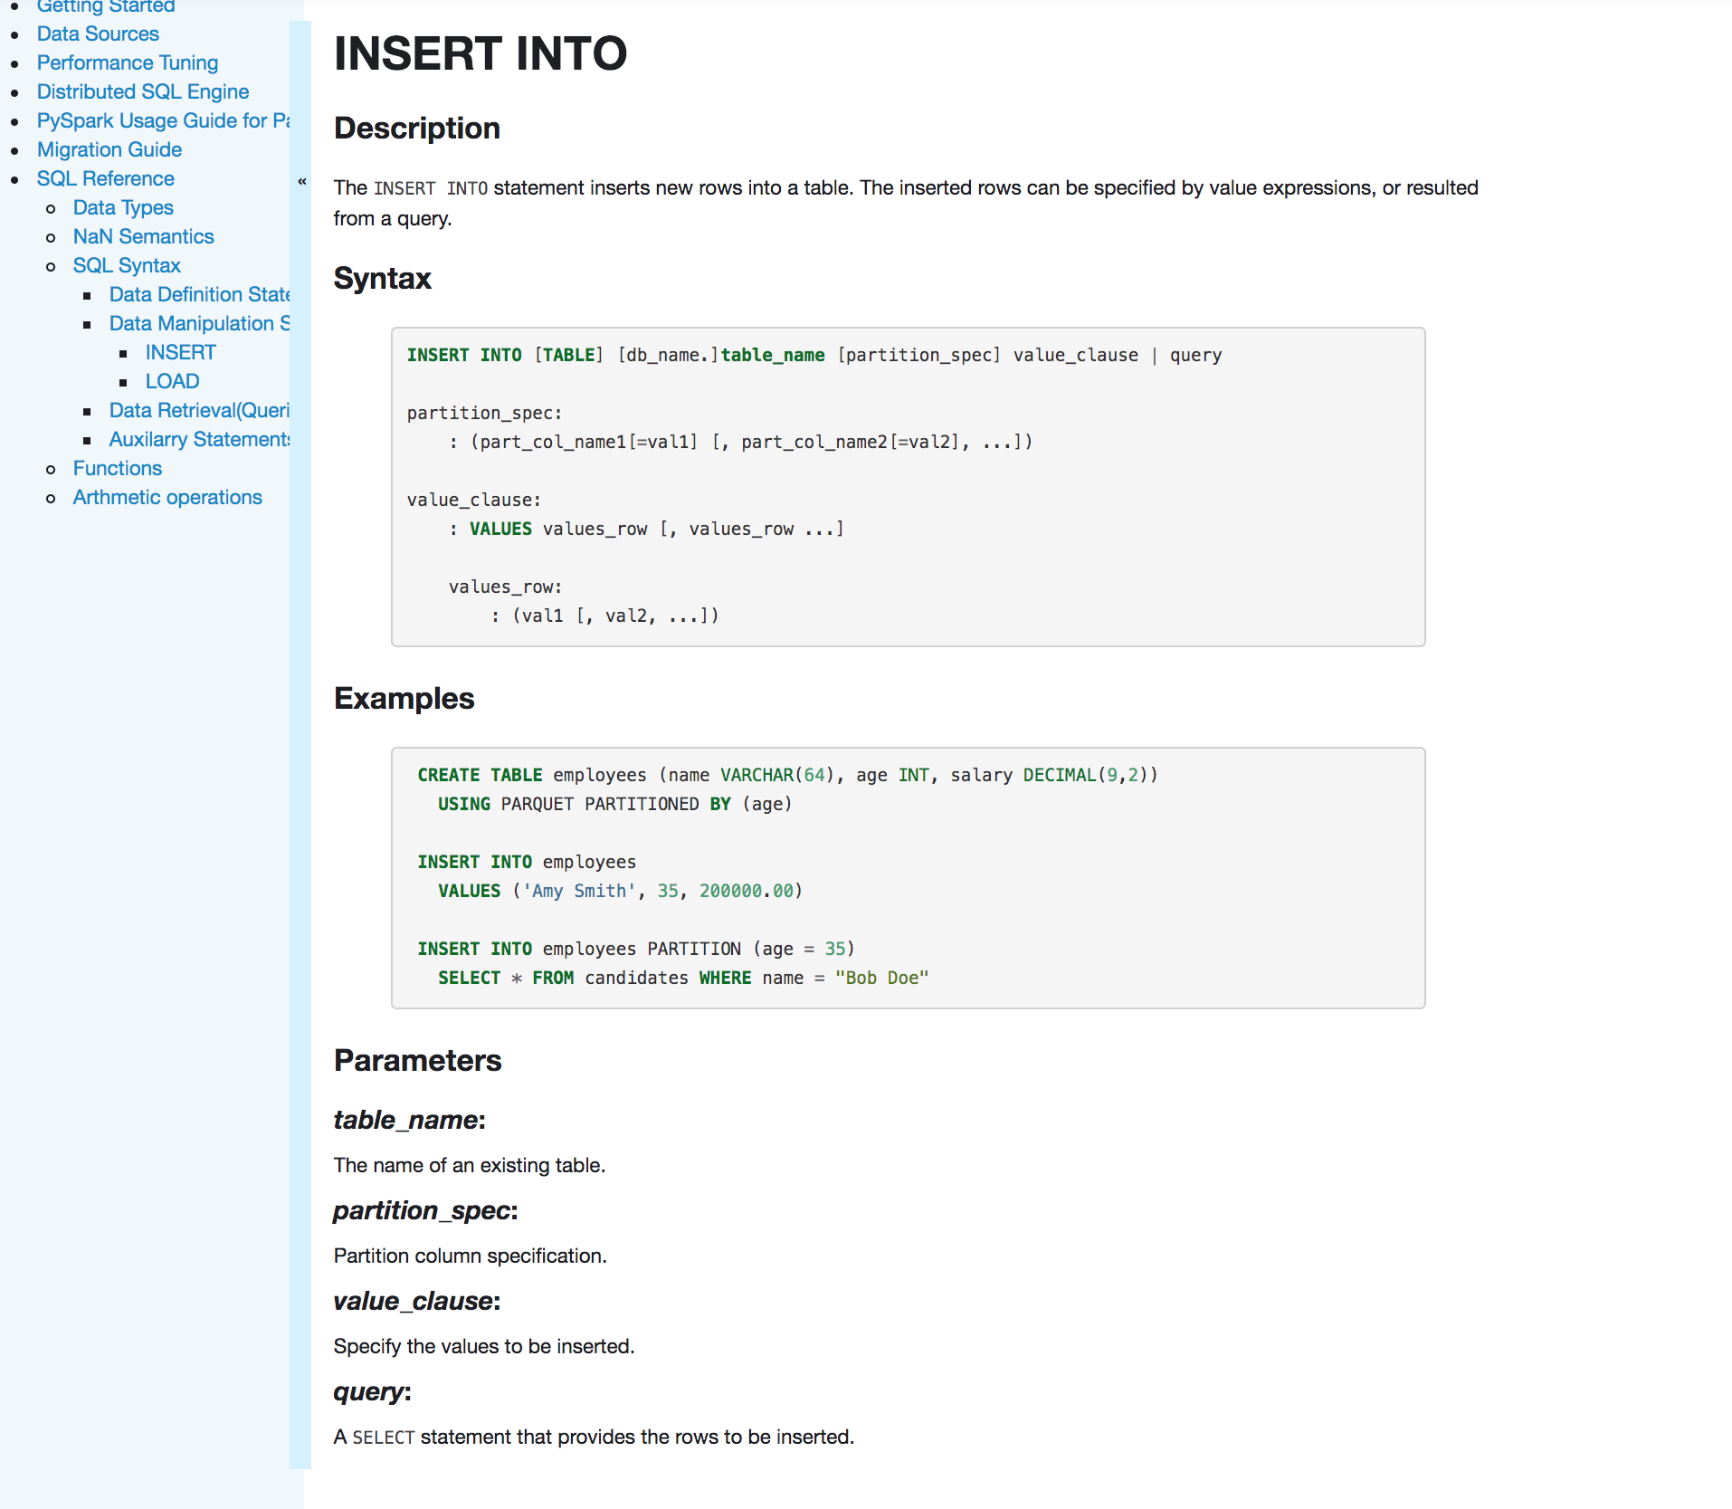1732x1509 pixels.
Task: Click the value_clause parameter term
Action: [417, 1301]
